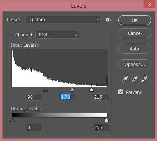Click the highlight input field 215

click(100, 97)
